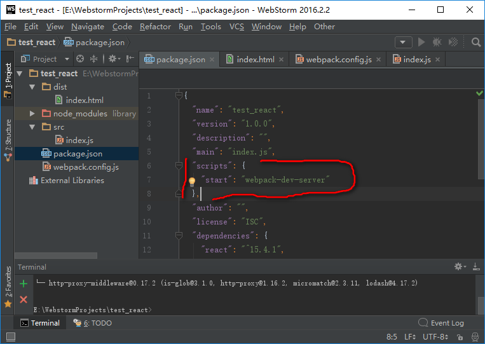Switch to the webpack.config.js tab
Image resolution: width=485 pixels, height=344 pixels.
click(x=338, y=59)
